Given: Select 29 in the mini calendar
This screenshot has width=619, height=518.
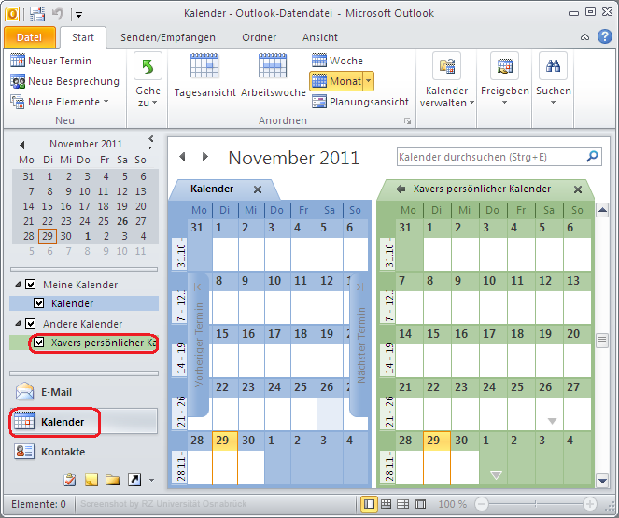Looking at the screenshot, I should click(48, 236).
